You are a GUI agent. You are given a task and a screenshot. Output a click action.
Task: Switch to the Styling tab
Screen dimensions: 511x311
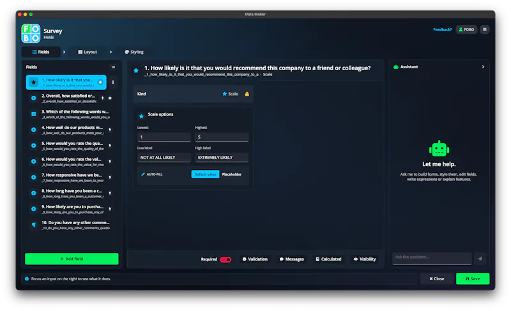tap(134, 52)
